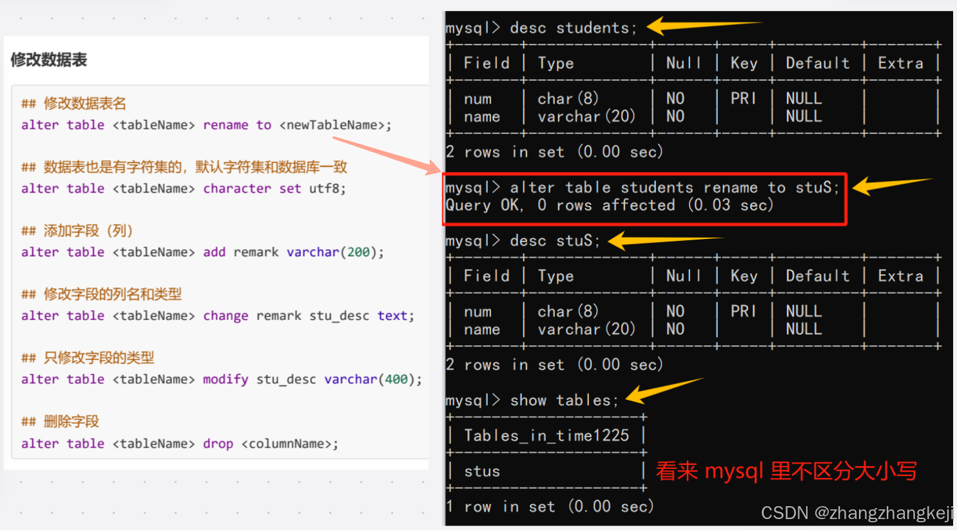Click the comment line ## 修改数据表名

(73, 103)
